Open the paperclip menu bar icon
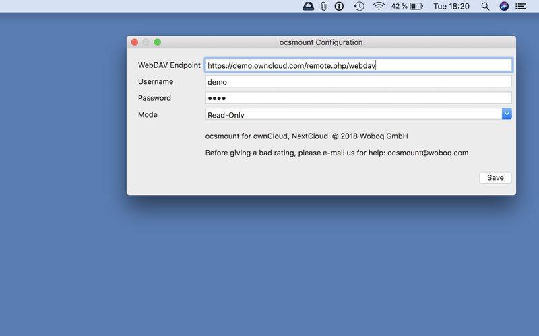 (323, 6)
